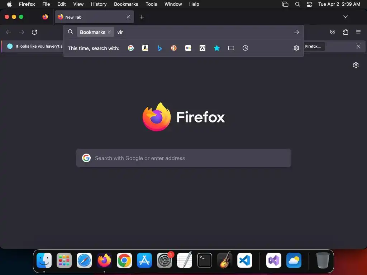Open the Help menu
The width and height of the screenshot is (367, 275).
(x=194, y=4)
